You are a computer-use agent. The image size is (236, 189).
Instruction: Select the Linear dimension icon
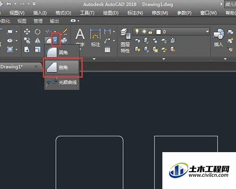[x=107, y=32]
